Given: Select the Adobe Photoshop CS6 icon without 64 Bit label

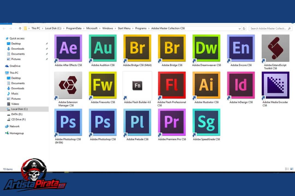Looking at the screenshot, I should (103, 122).
